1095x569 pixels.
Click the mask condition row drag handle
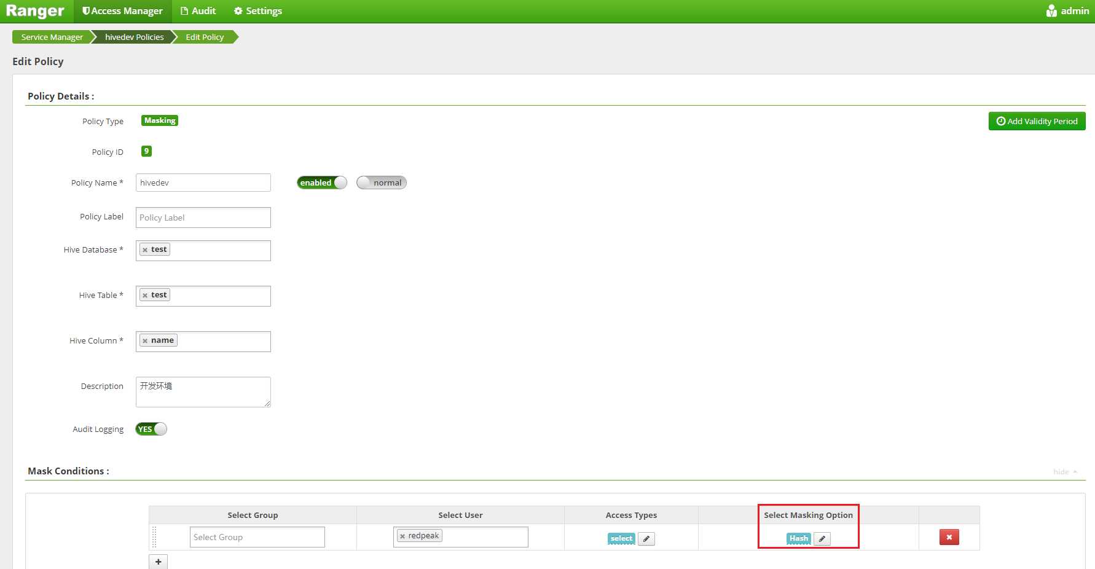pos(154,537)
